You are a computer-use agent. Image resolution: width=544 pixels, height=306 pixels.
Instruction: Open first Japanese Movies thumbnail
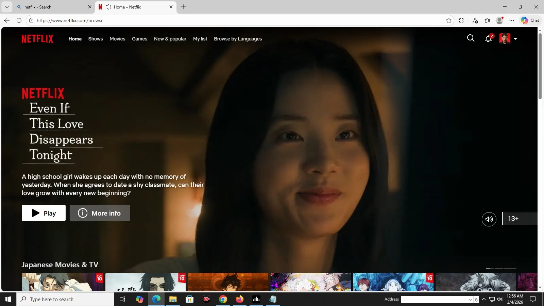pyautogui.click(x=63, y=282)
